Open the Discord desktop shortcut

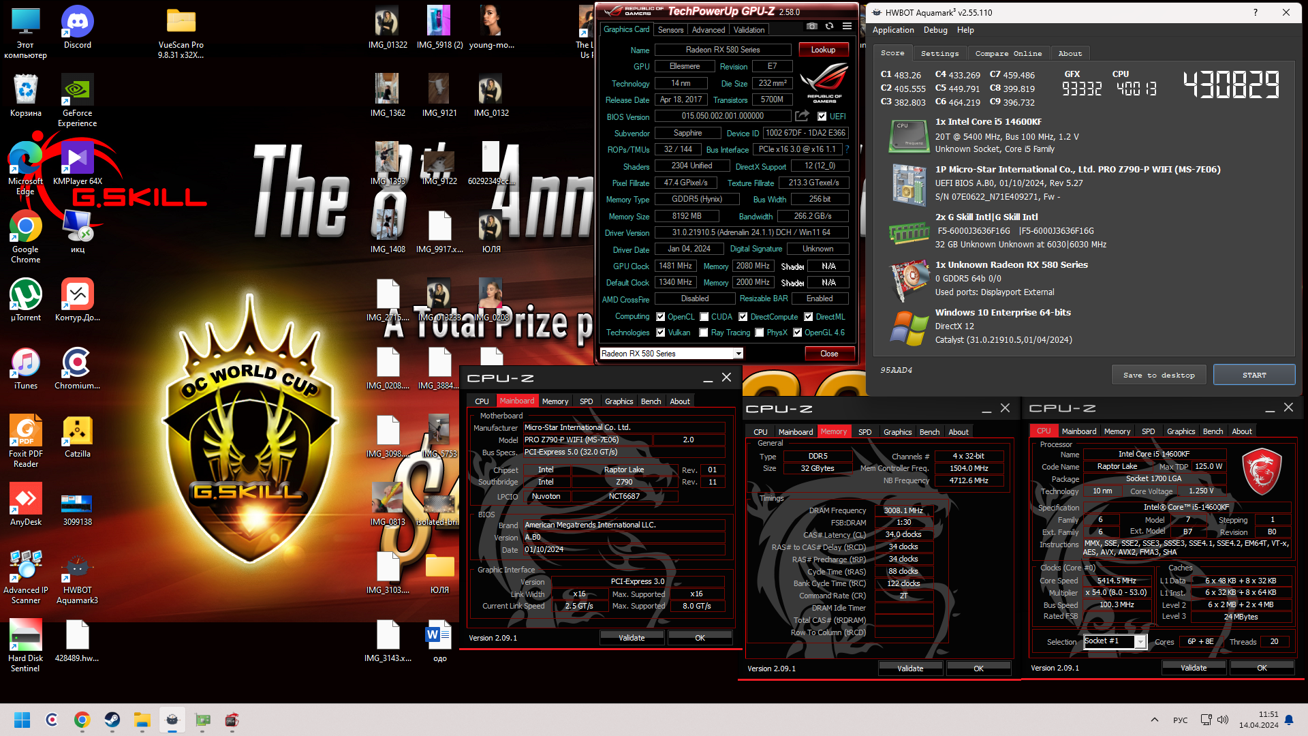click(x=78, y=27)
